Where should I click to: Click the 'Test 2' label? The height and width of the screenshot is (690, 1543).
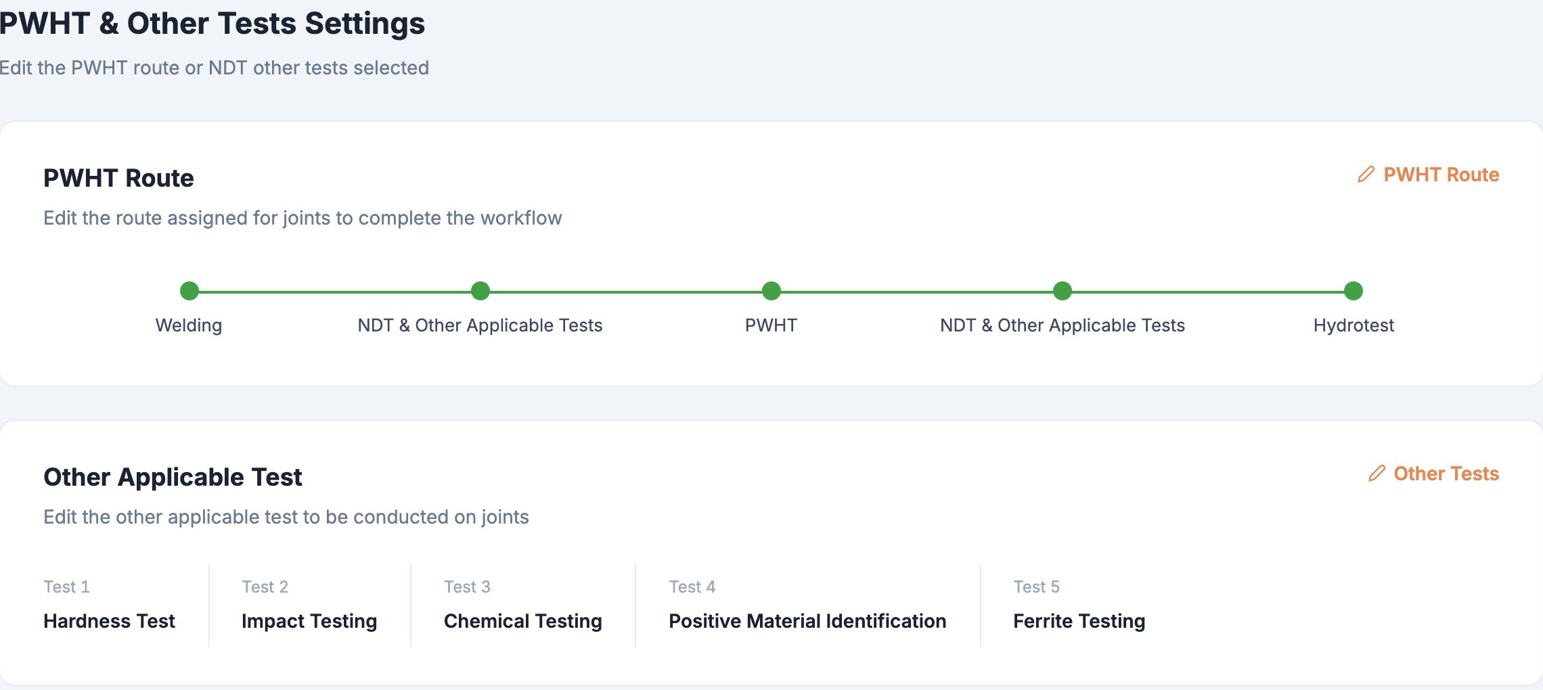[x=265, y=586]
